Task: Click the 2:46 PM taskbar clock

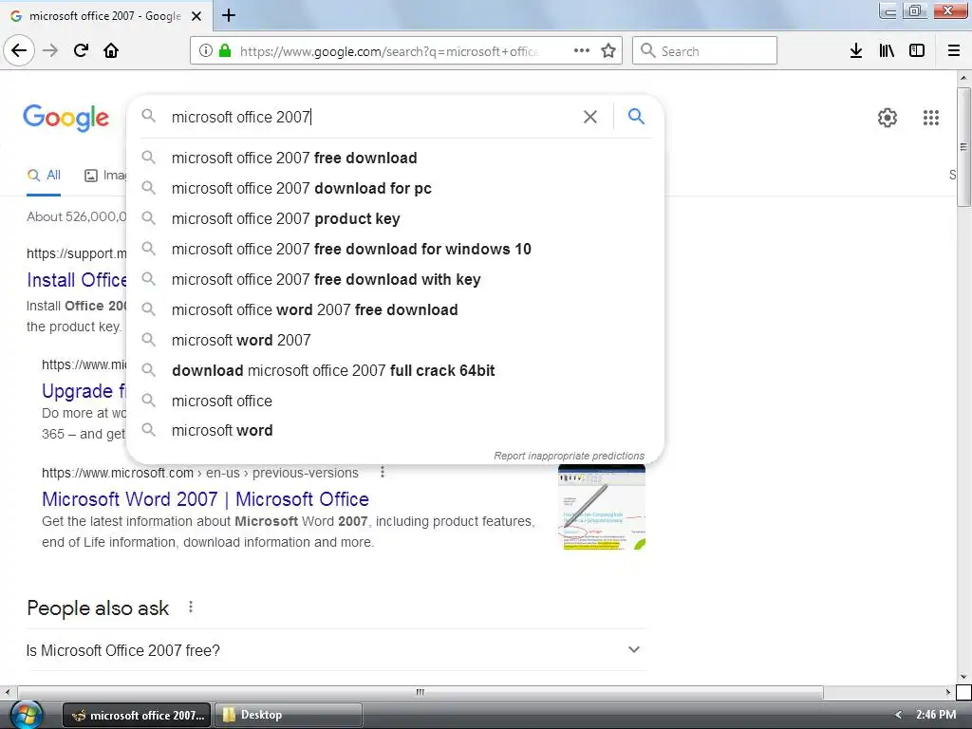Action: coord(936,715)
